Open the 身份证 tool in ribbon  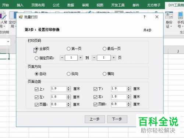169,20
